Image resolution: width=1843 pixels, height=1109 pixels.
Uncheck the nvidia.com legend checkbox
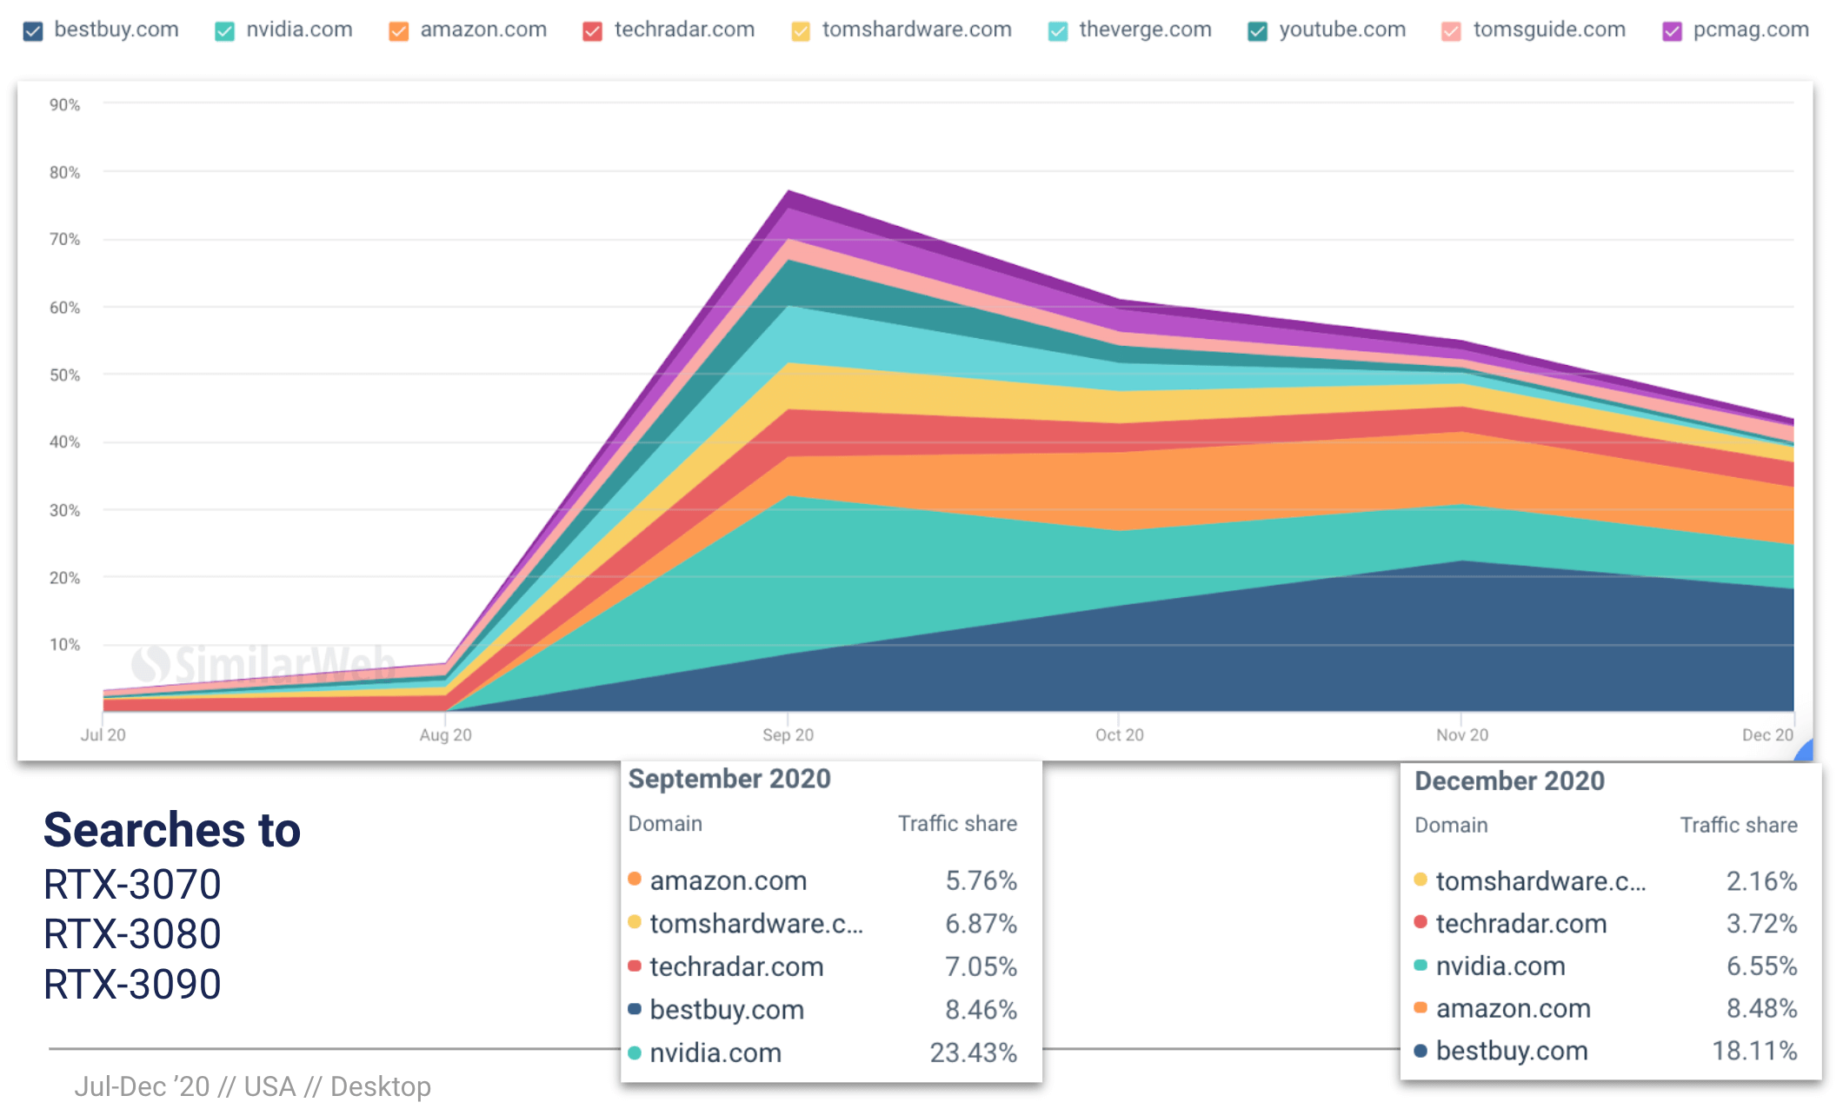pos(224,32)
